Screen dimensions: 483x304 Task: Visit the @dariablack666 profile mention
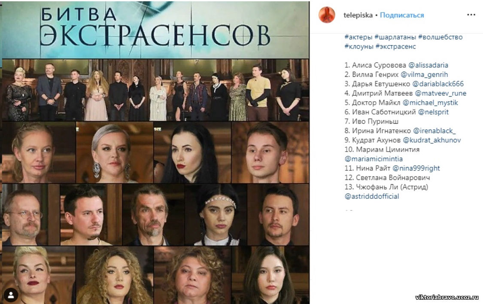pyautogui.click(x=438, y=84)
